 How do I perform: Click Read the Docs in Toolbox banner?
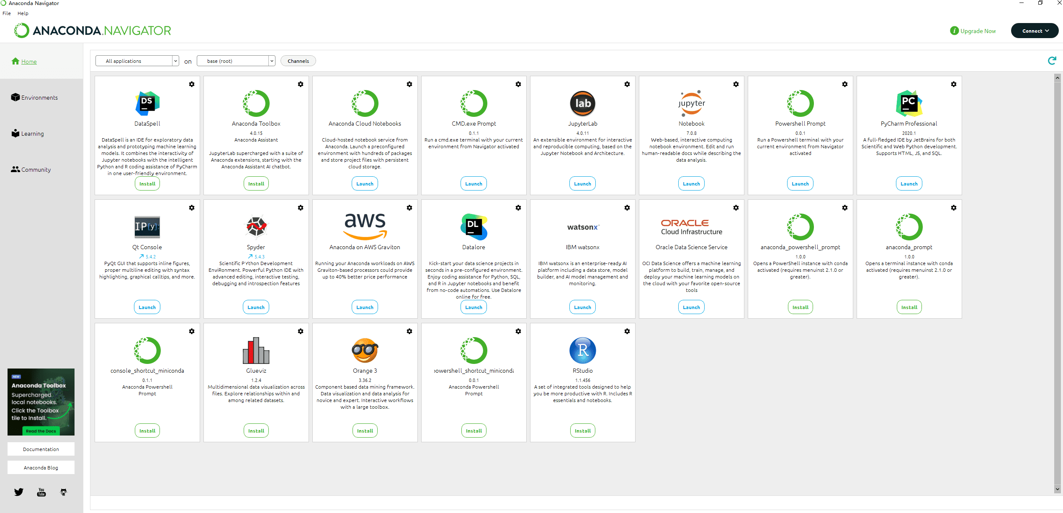[x=41, y=431]
